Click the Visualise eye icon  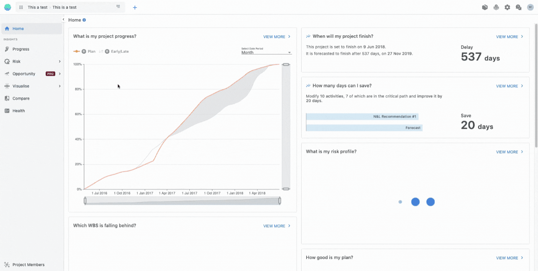click(7, 86)
